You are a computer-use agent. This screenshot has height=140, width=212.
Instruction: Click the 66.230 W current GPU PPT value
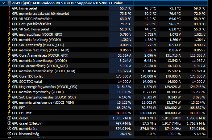pos(124,108)
